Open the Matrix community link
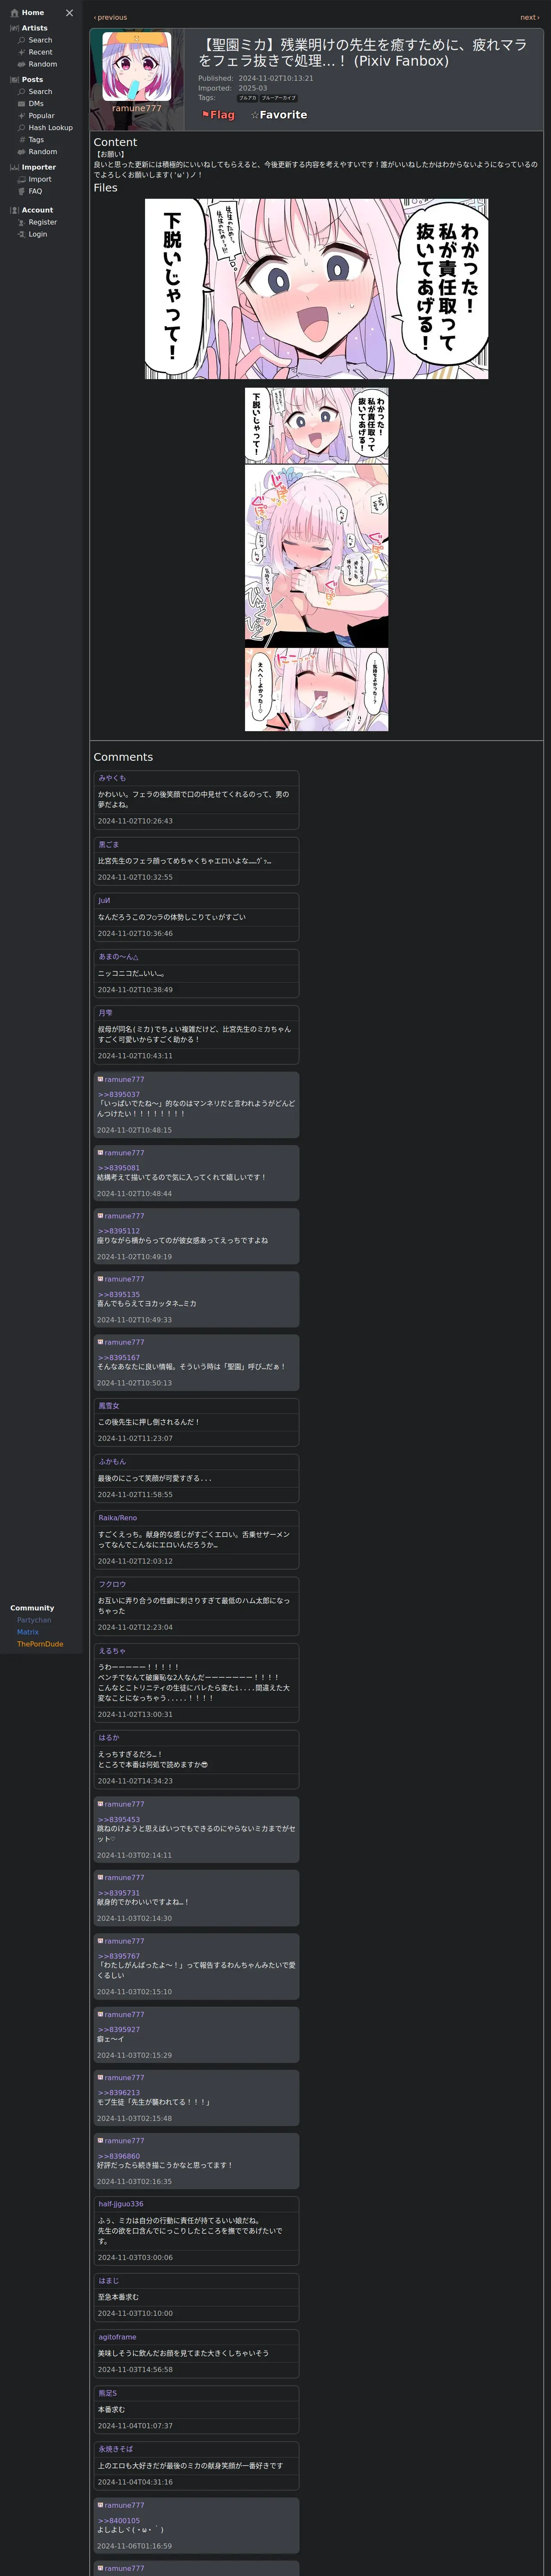This screenshot has height=2576, width=551. 28,1632
